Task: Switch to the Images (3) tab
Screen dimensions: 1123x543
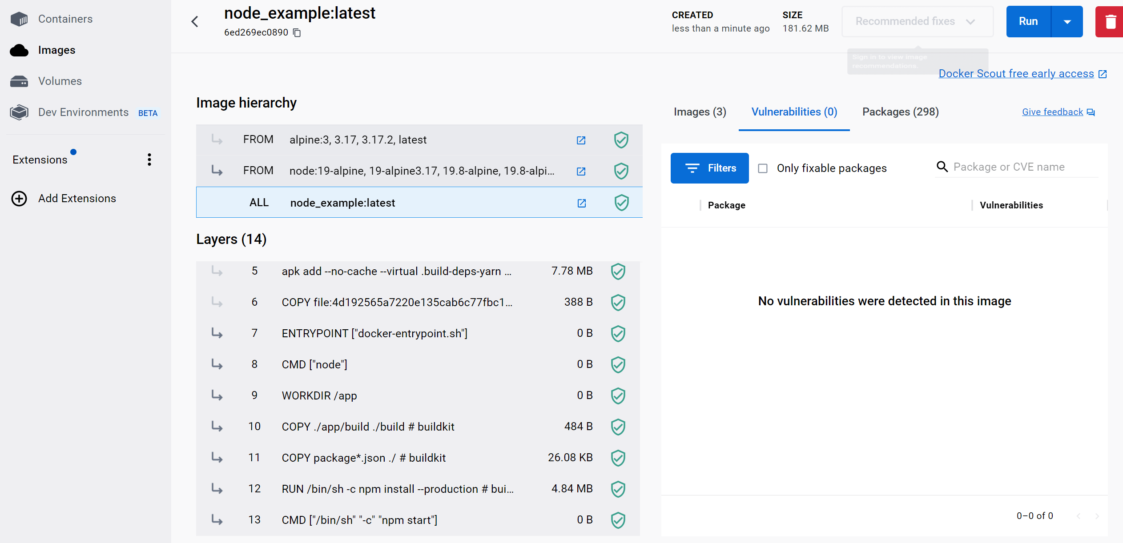Action: tap(699, 112)
